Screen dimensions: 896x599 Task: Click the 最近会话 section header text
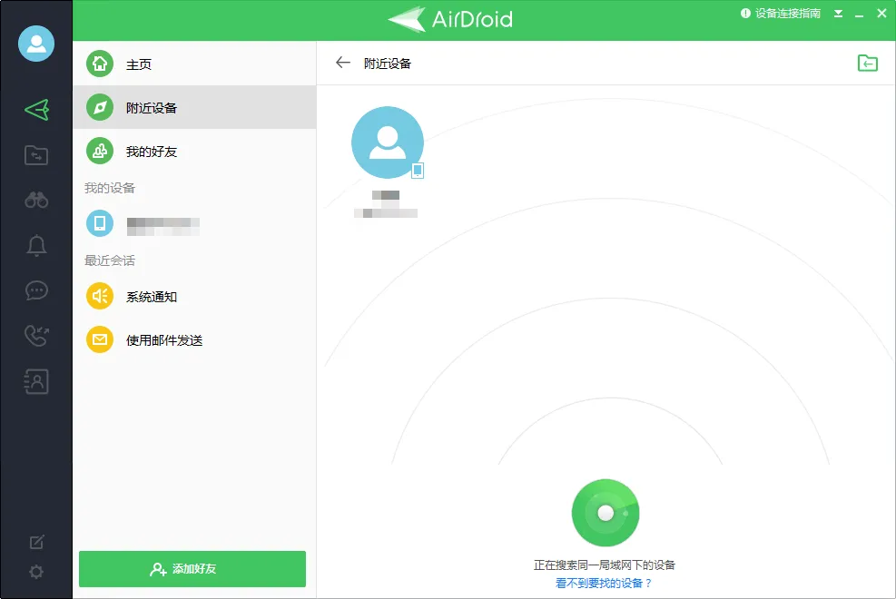[x=110, y=260]
